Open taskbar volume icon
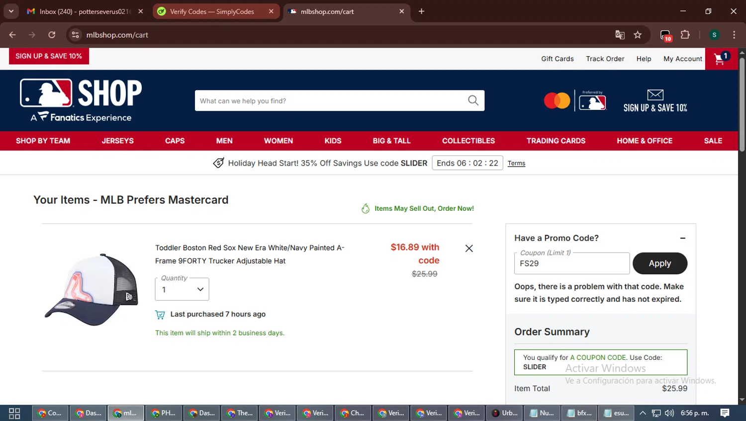This screenshot has height=421, width=746. (669, 413)
